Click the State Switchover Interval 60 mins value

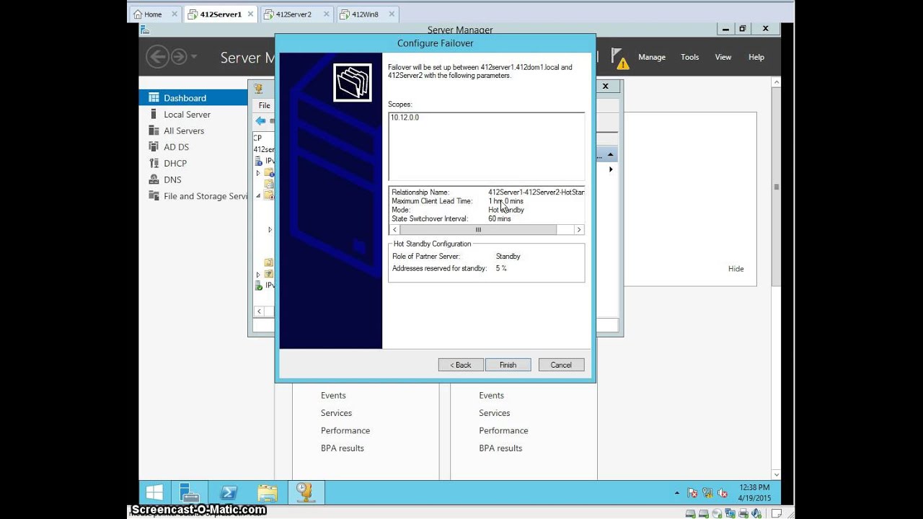(x=500, y=218)
